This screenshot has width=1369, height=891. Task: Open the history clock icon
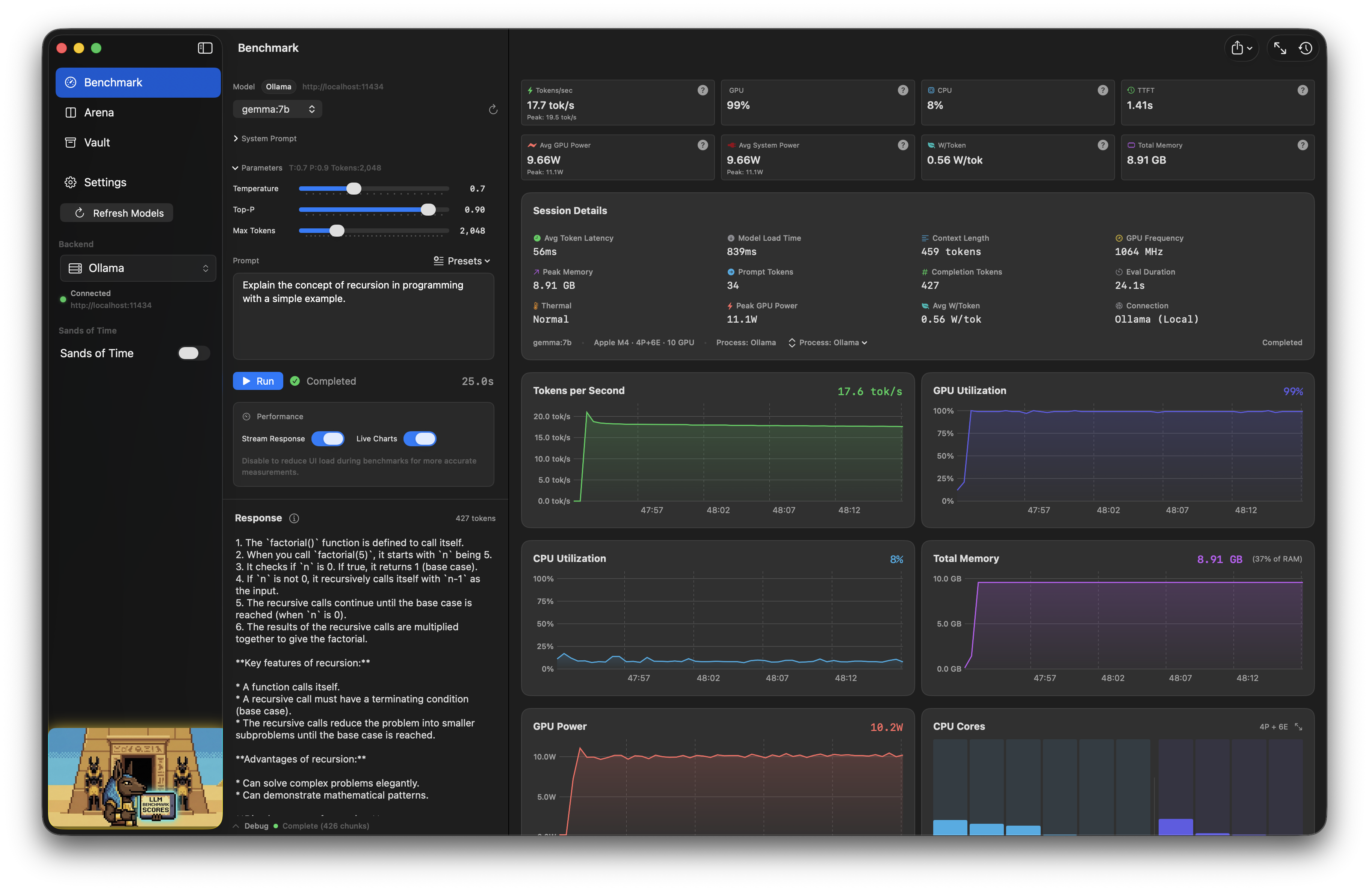coord(1305,48)
